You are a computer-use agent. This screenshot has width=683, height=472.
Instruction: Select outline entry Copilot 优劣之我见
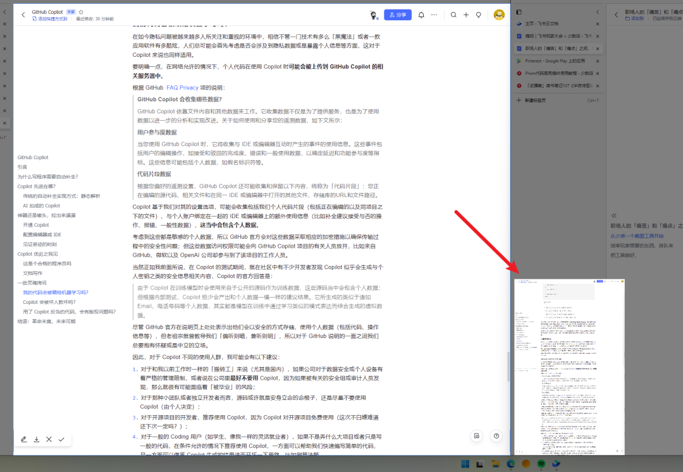coord(37,254)
